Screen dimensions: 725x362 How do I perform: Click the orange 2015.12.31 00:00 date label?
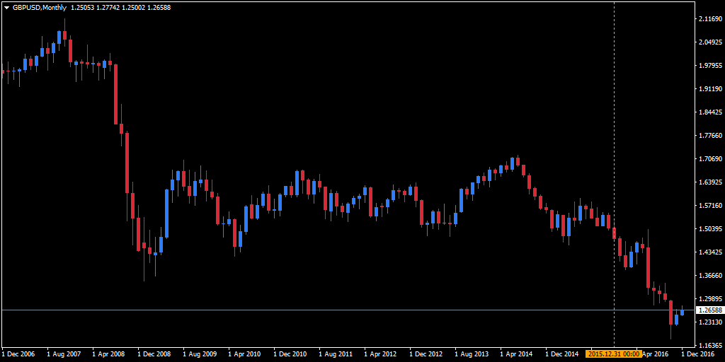click(x=613, y=354)
